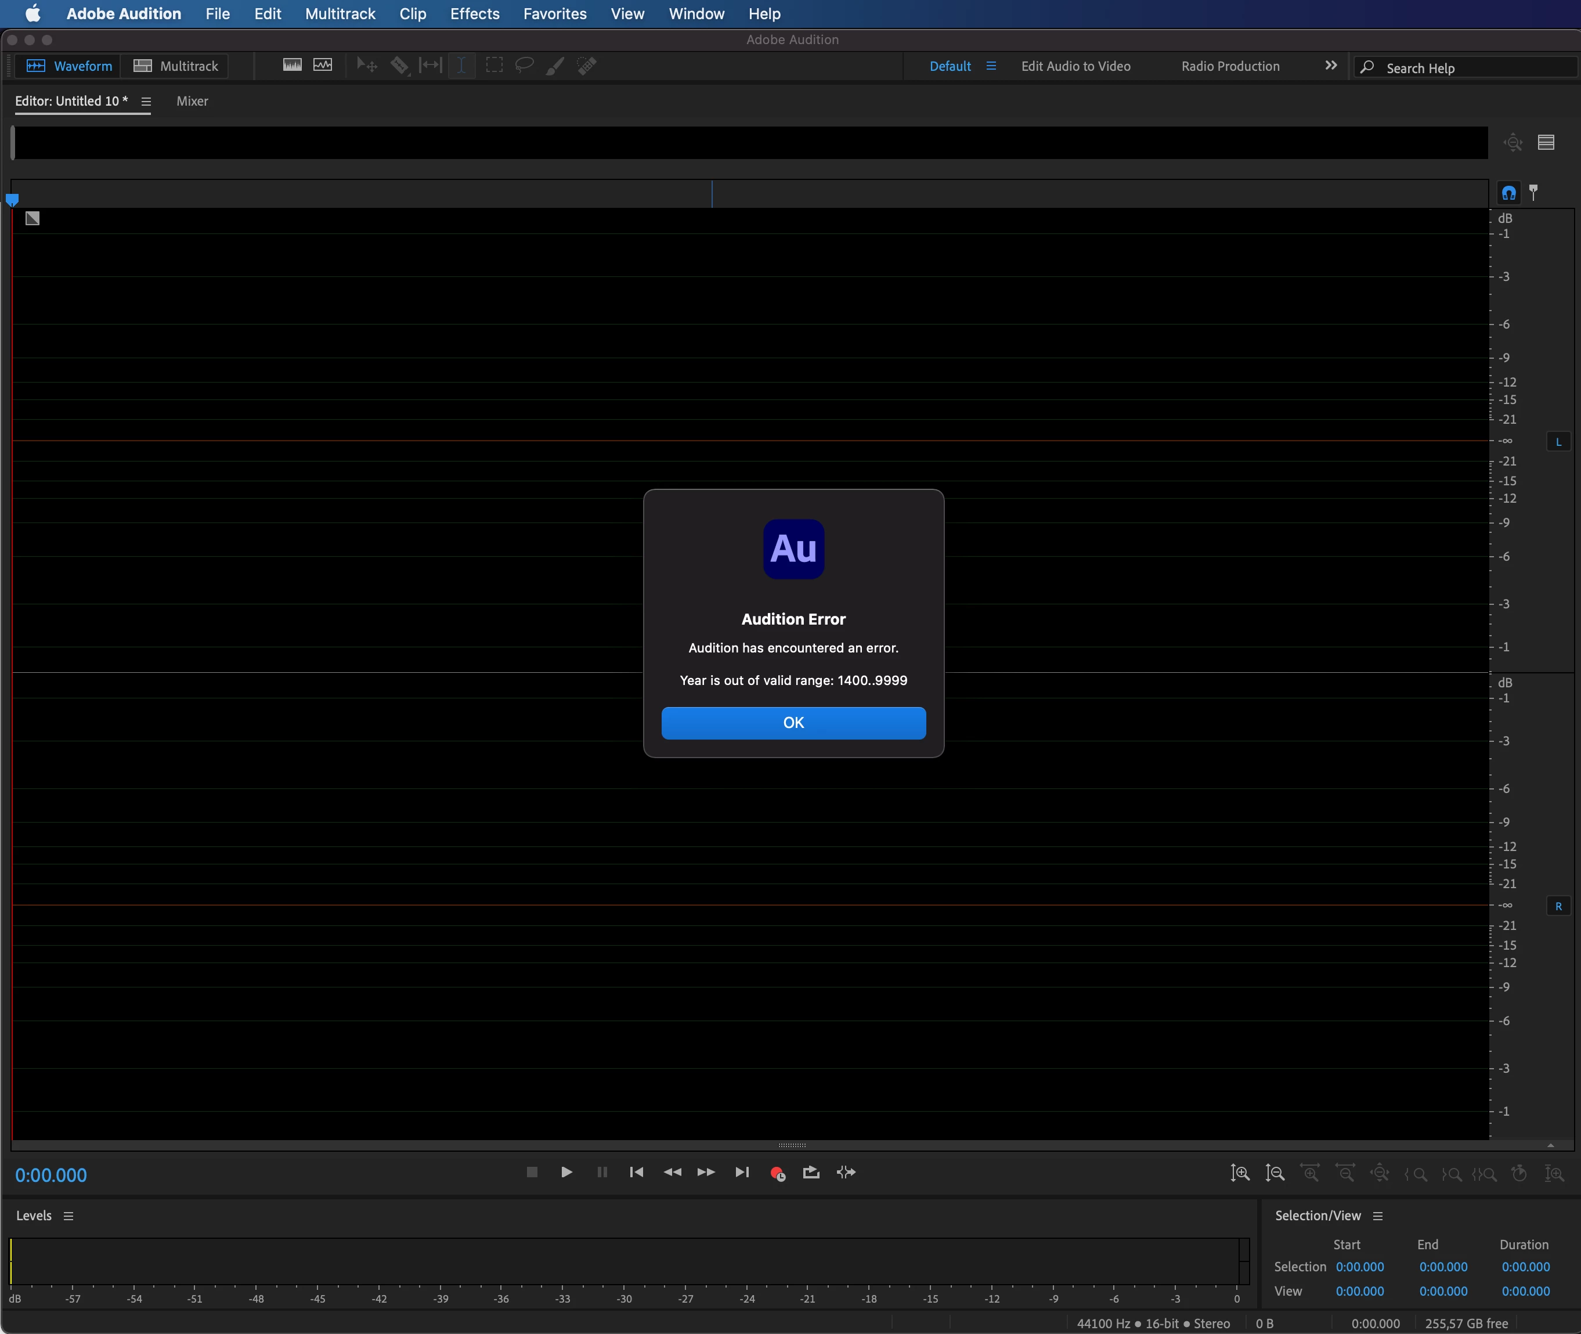Click the timed Record button

777,1173
